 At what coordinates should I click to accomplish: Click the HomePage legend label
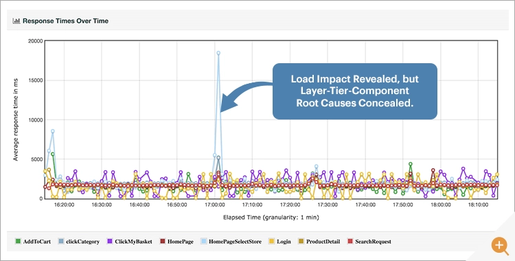pyautogui.click(x=181, y=242)
